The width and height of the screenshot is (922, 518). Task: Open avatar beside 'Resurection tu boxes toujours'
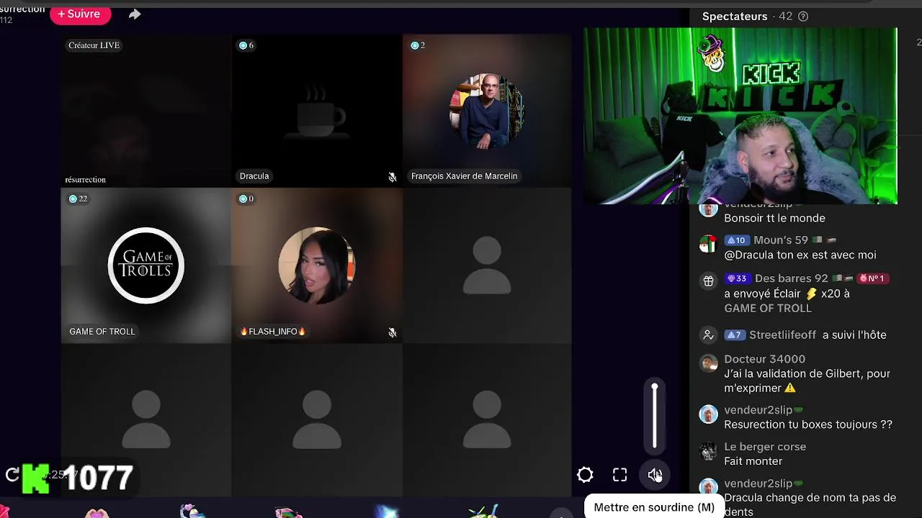(709, 414)
